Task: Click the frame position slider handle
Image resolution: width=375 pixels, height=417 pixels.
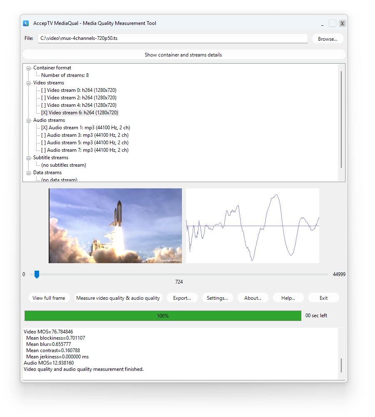Action: [37, 274]
